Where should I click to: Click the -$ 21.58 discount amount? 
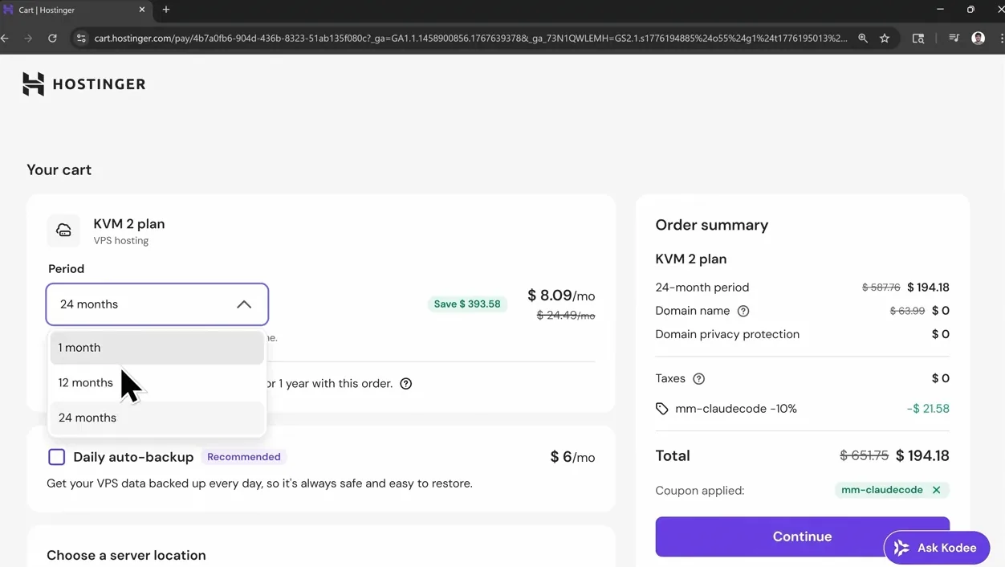point(928,409)
